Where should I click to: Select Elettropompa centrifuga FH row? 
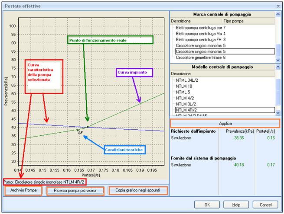coord(199,39)
